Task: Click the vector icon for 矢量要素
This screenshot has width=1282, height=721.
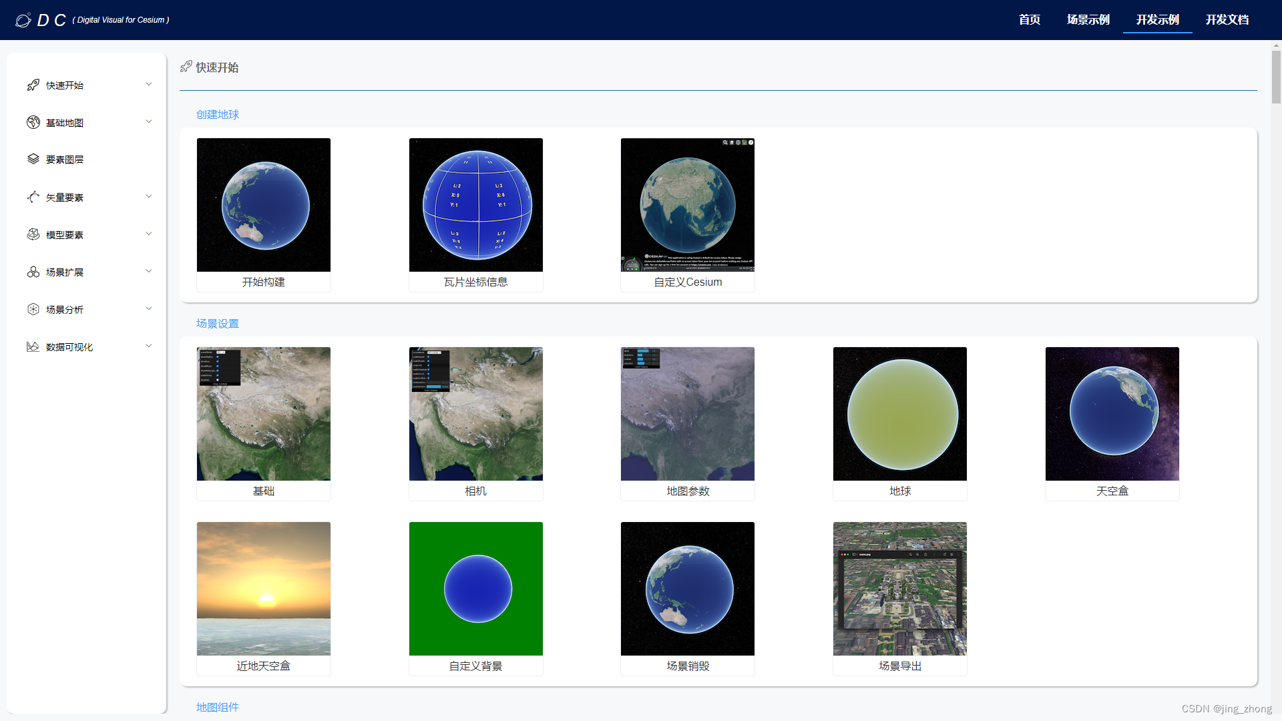Action: pyautogui.click(x=33, y=197)
